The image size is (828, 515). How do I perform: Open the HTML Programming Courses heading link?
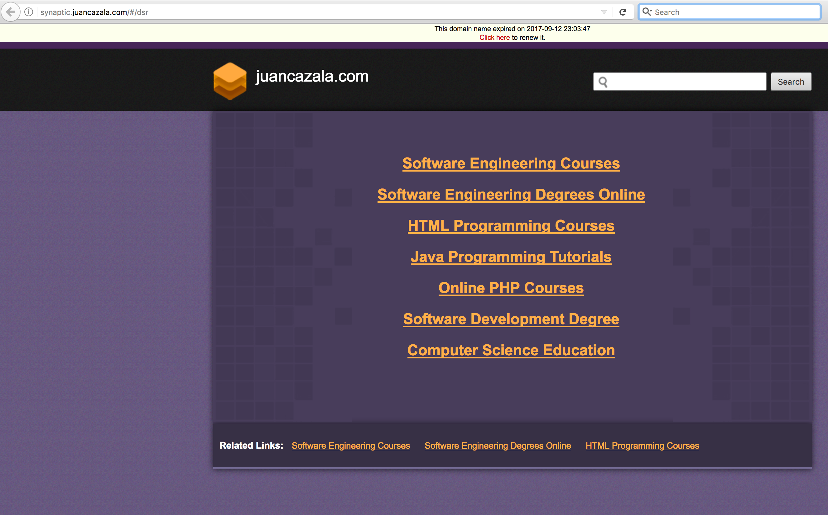point(511,226)
